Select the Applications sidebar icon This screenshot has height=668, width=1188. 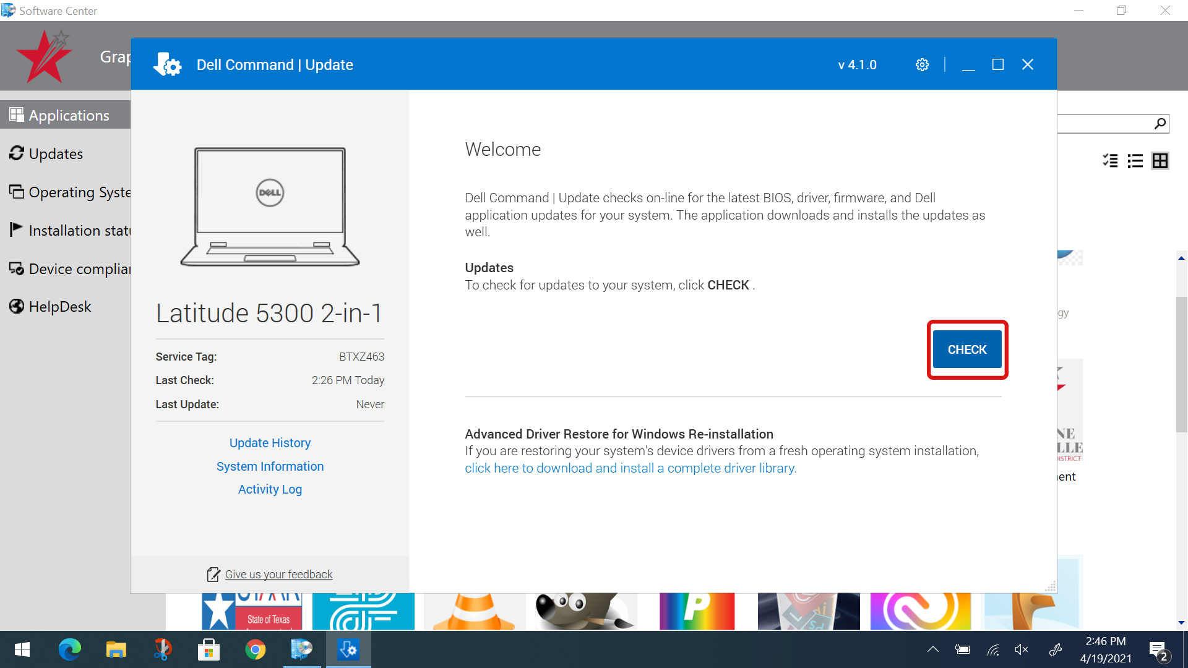tap(16, 115)
